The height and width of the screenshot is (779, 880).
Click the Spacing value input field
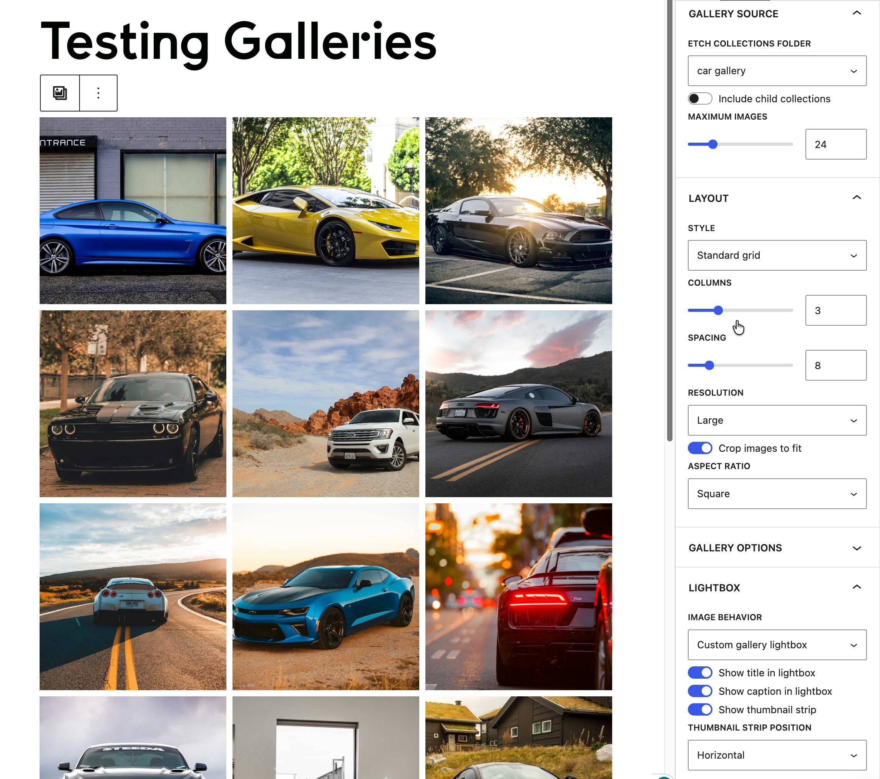click(836, 365)
